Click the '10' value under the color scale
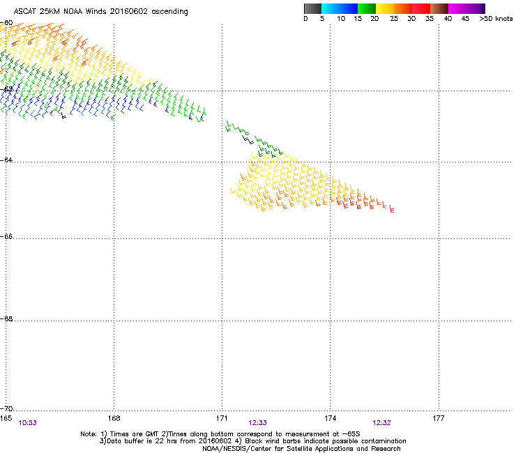 [341, 19]
